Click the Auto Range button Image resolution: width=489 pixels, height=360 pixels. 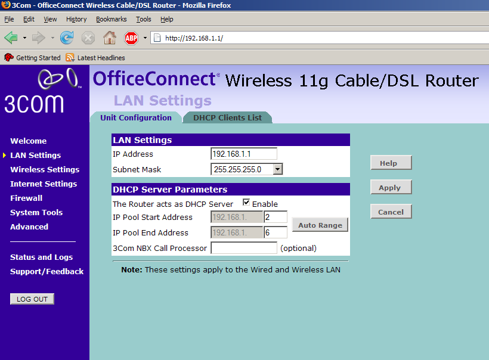pos(320,225)
